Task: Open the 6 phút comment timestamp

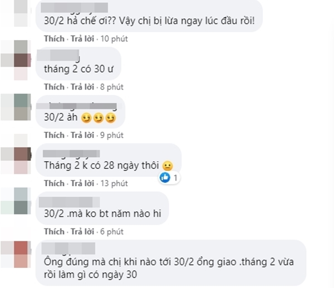Action: [112, 231]
